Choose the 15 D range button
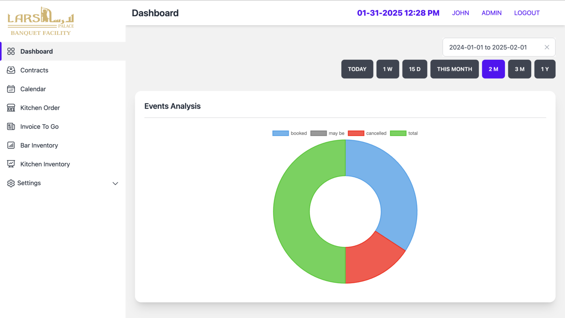Viewport: 565px width, 318px height. 415,69
